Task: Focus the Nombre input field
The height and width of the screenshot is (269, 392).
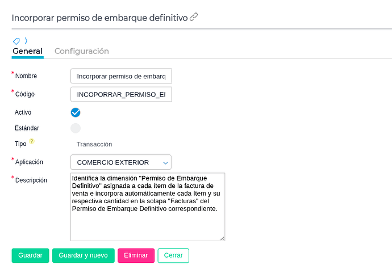Action: pos(121,76)
